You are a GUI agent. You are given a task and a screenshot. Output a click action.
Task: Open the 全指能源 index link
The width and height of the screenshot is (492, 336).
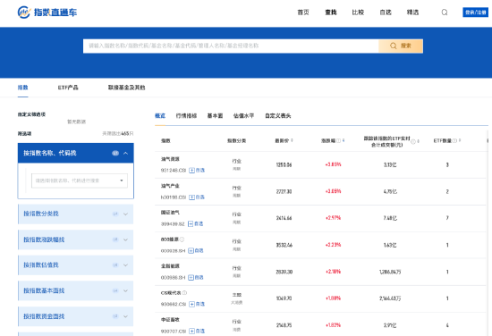170,266
